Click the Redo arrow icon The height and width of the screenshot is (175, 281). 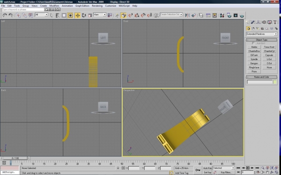click(11, 15)
